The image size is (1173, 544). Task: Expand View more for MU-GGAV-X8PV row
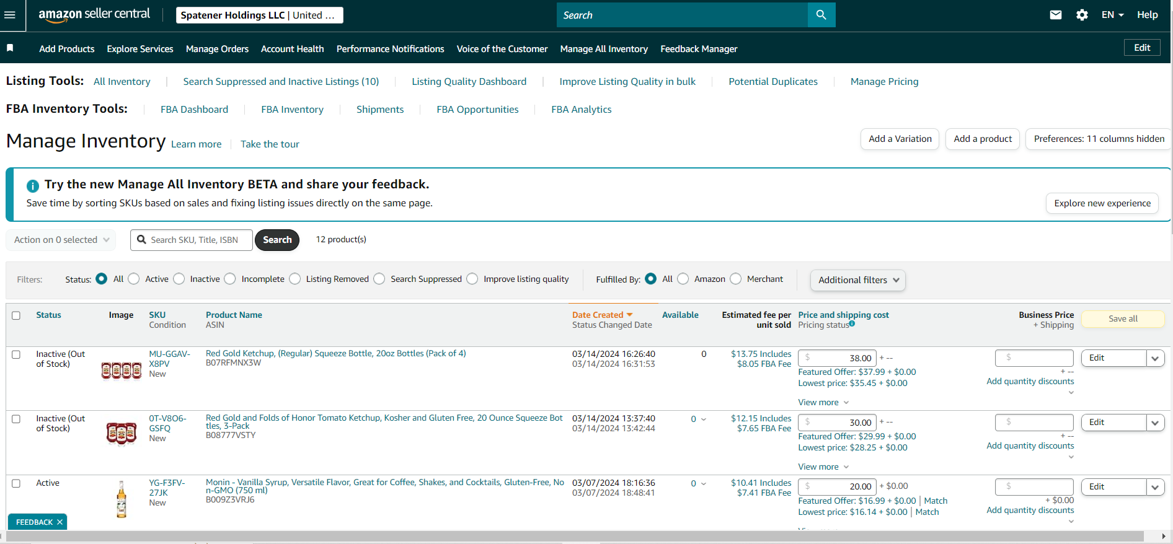click(823, 403)
